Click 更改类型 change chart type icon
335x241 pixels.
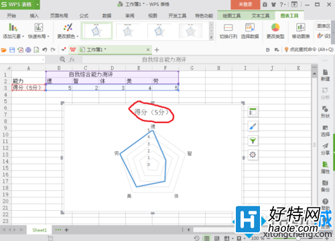(275, 31)
